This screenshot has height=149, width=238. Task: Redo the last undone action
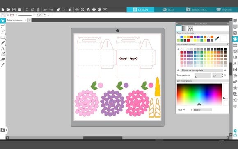(51, 10)
